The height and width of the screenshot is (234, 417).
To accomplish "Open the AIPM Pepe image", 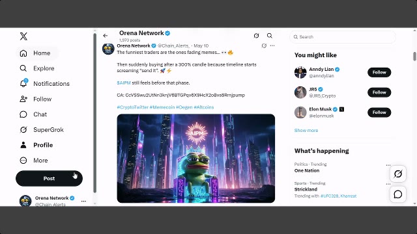I will tap(196, 159).
